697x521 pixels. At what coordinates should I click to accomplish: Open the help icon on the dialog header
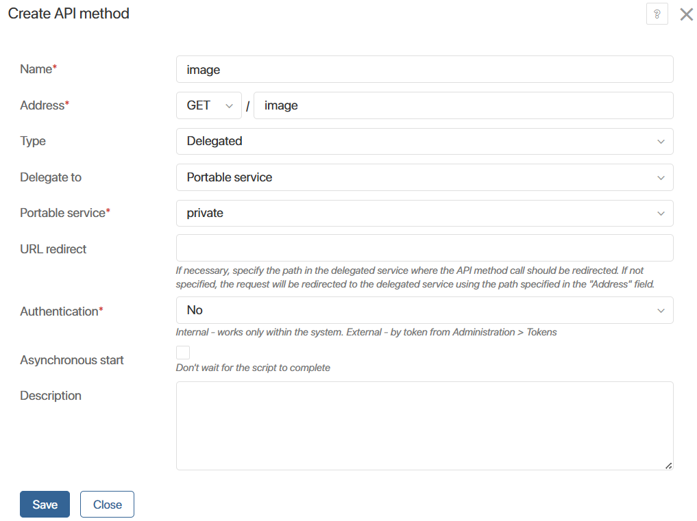(x=657, y=14)
